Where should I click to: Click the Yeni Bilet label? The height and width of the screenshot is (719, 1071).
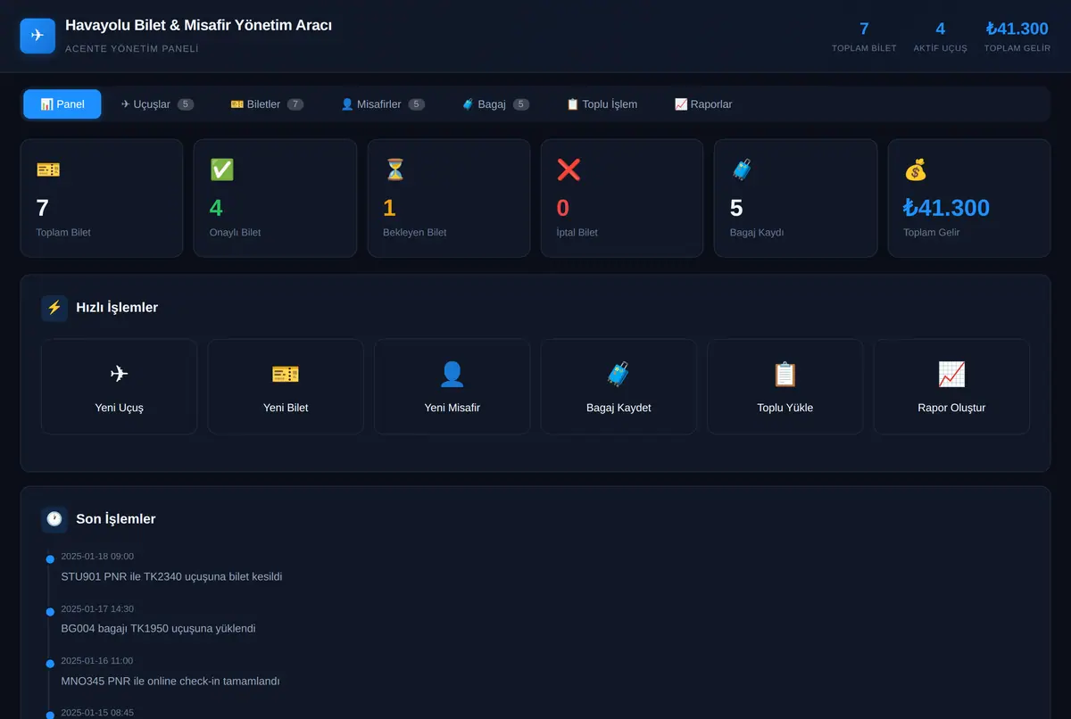(x=286, y=408)
